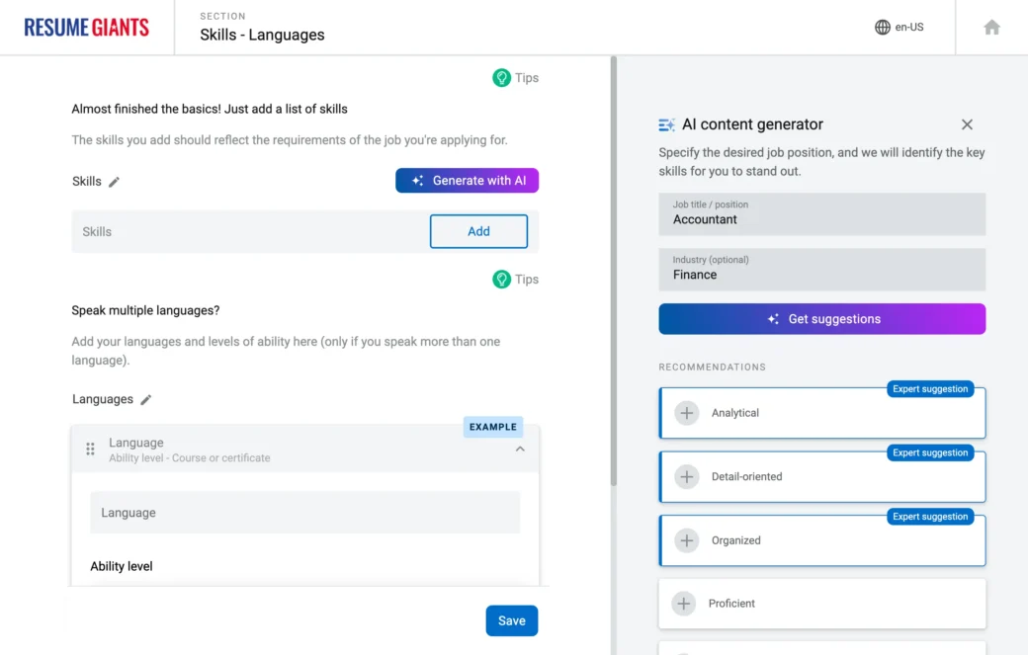Image resolution: width=1028 pixels, height=655 pixels.
Task: Open Tips above the skills section
Action: [515, 78]
